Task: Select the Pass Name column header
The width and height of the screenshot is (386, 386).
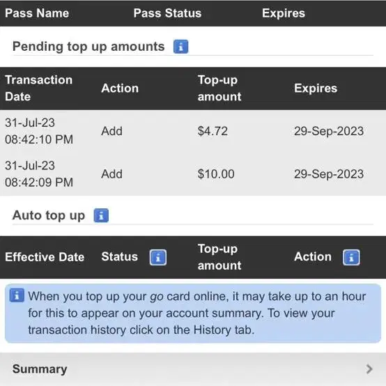Action: pos(37,13)
